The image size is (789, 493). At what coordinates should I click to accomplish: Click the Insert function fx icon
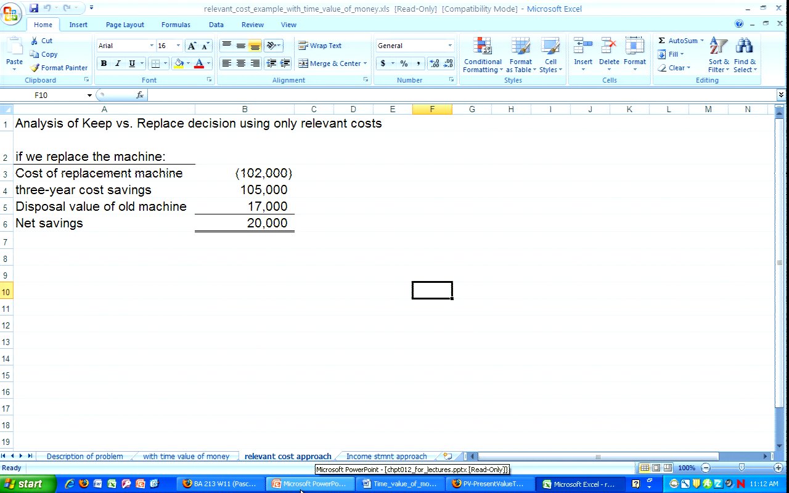140,95
